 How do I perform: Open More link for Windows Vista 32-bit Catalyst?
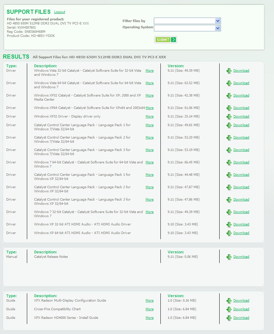pos(149,71)
